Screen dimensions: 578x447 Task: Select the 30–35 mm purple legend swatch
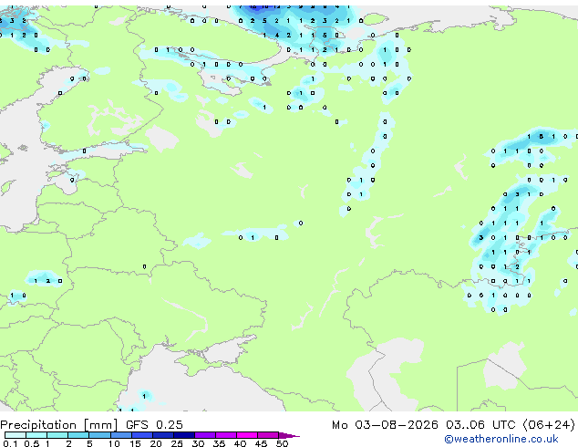pos(204,435)
